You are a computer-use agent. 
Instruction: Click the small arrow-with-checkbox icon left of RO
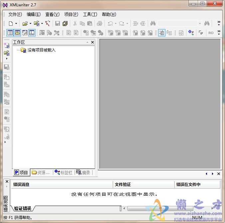pyautogui.click(x=201, y=33)
